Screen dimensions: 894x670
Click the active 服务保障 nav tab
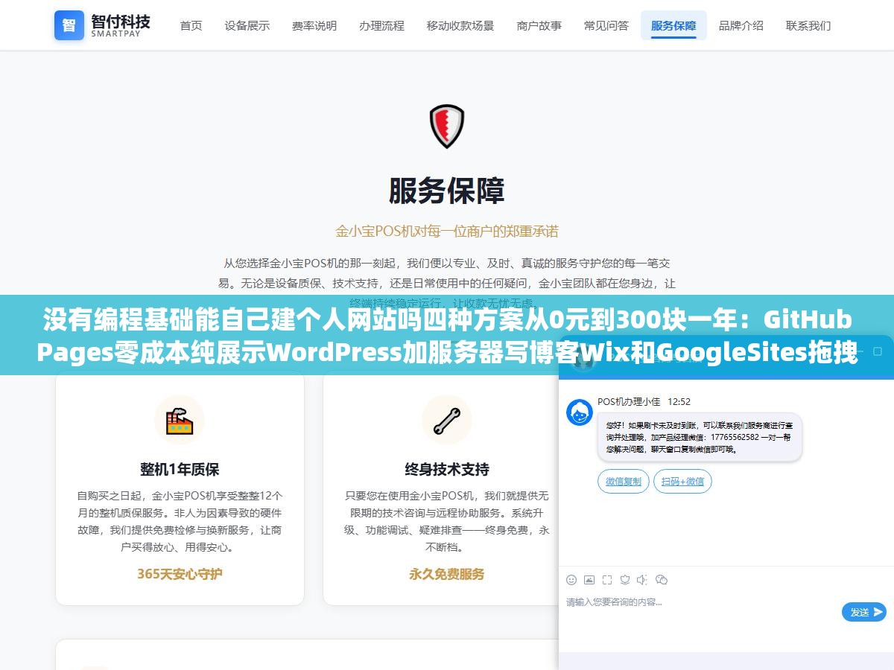point(673,25)
